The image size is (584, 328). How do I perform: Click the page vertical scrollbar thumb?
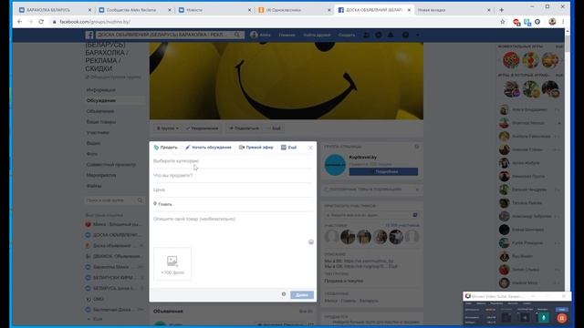tap(568, 44)
